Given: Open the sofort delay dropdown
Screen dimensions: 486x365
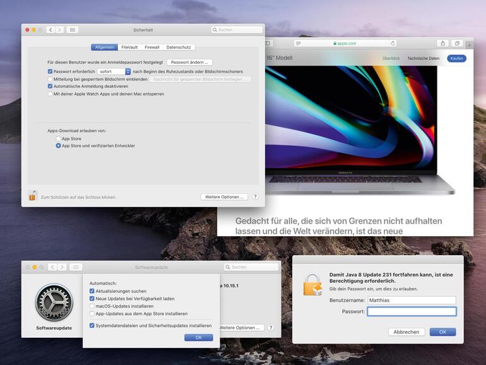Looking at the screenshot, I should pos(114,71).
